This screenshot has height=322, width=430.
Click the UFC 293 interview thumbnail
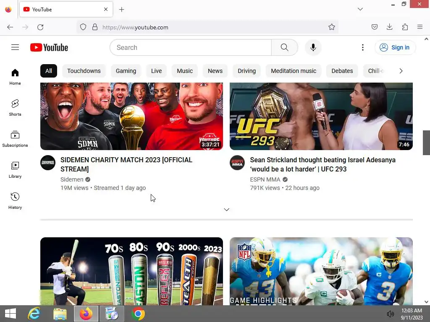(321, 116)
